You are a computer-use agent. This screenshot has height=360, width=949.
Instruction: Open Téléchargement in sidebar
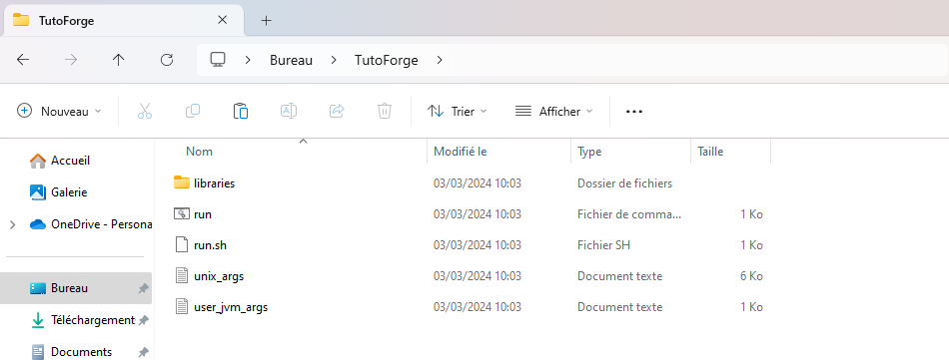93,320
